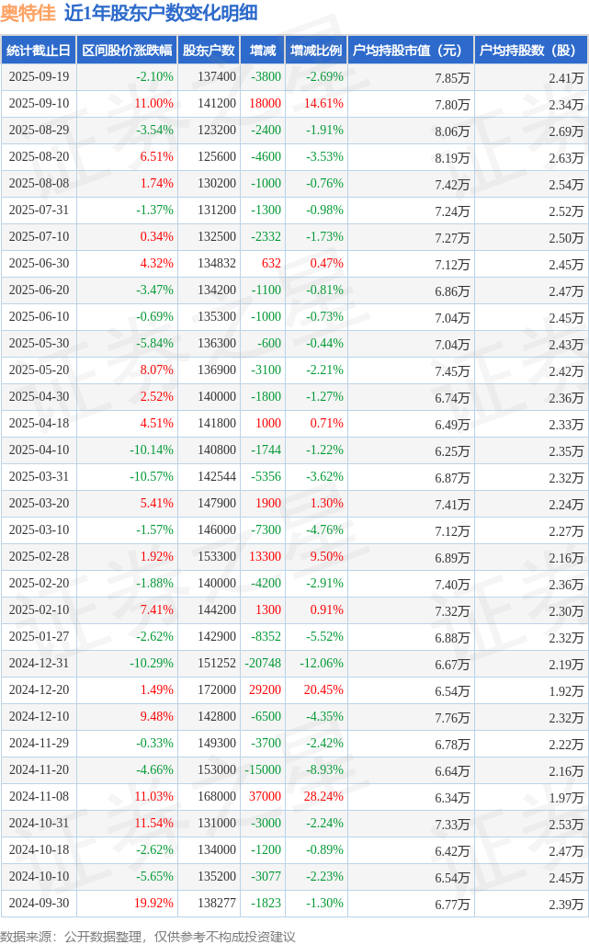The height and width of the screenshot is (945, 589).
Task: Select the 2025-09-19 date row
Action: 39,77
